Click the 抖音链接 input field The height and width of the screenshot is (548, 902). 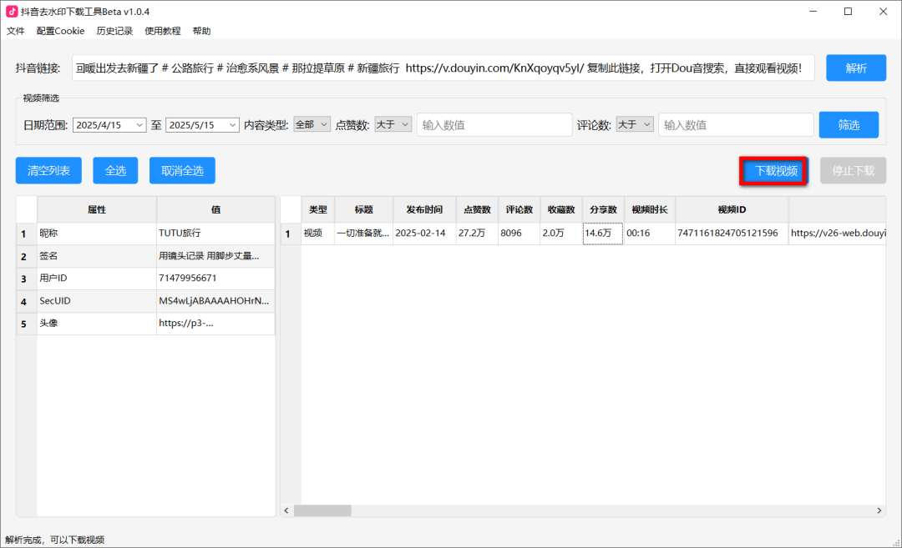443,68
